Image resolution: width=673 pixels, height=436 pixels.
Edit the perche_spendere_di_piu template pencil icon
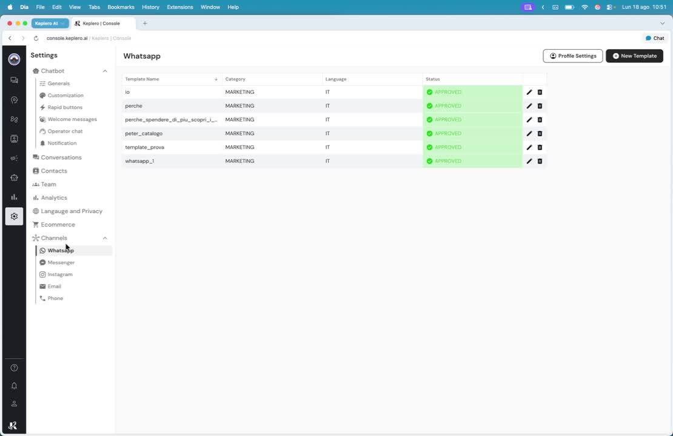pos(529,120)
